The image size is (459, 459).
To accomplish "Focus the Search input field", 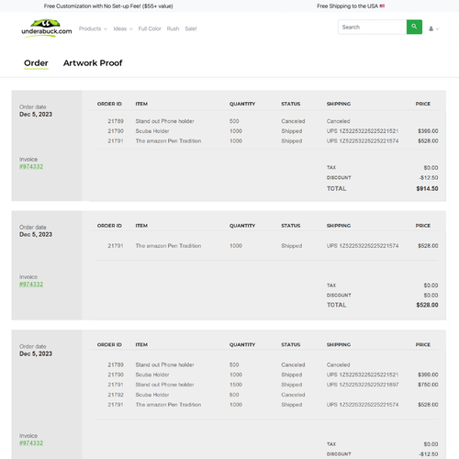I will tap(373, 27).
